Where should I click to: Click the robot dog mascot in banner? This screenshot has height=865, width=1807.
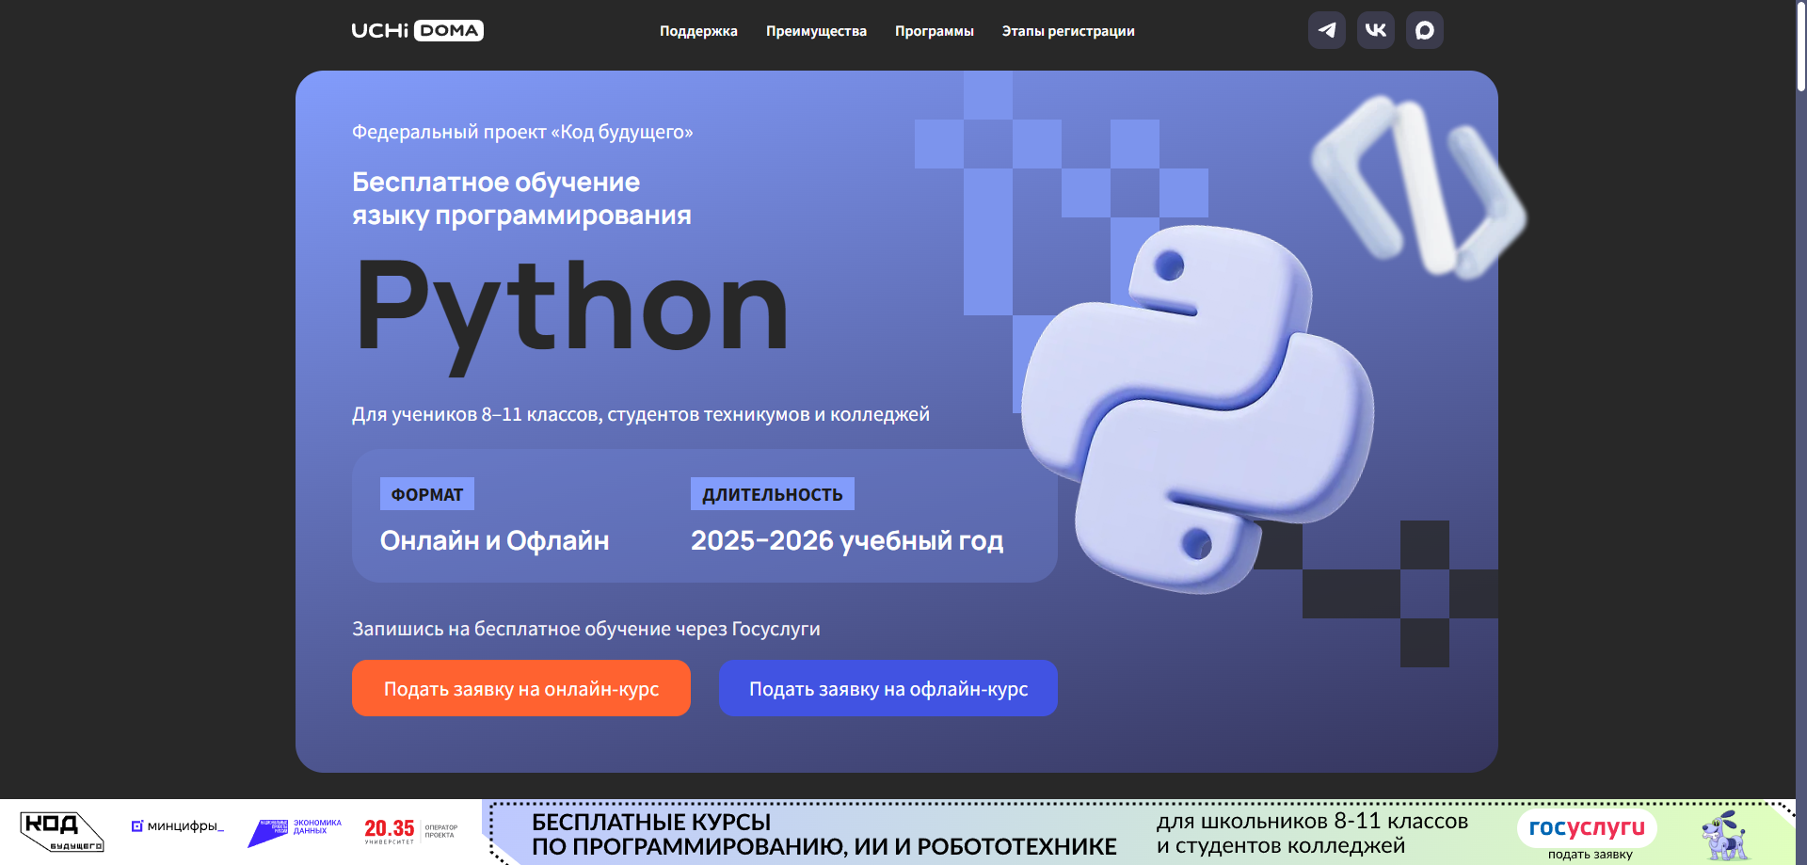[x=1724, y=835]
